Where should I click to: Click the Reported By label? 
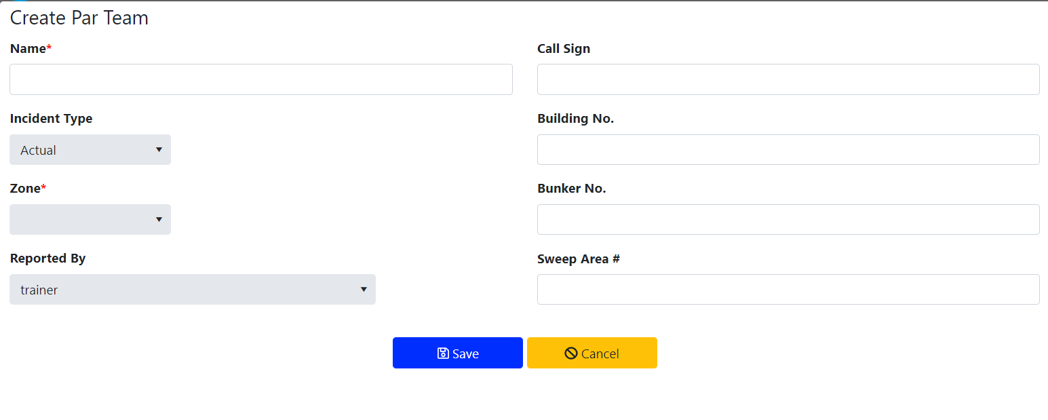47,258
